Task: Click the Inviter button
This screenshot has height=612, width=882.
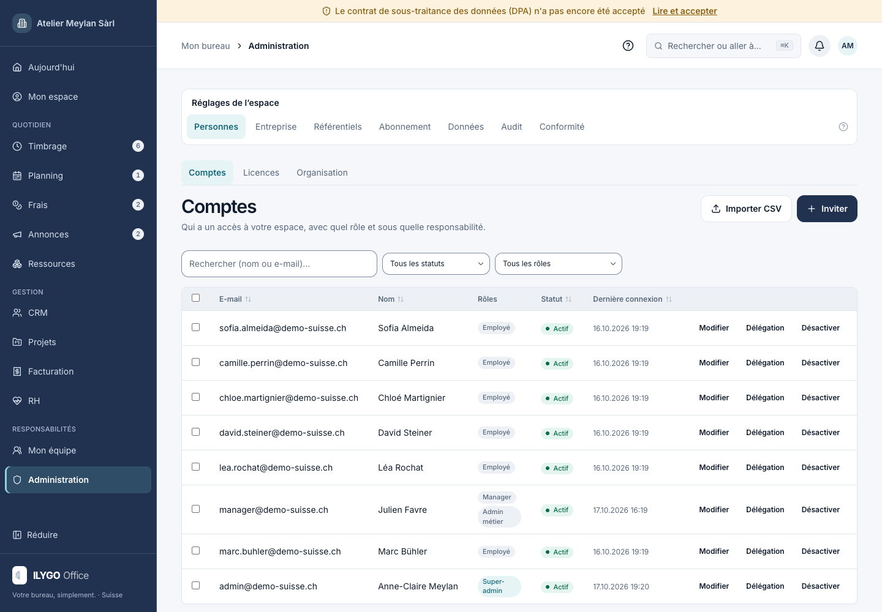Action: tap(827, 209)
